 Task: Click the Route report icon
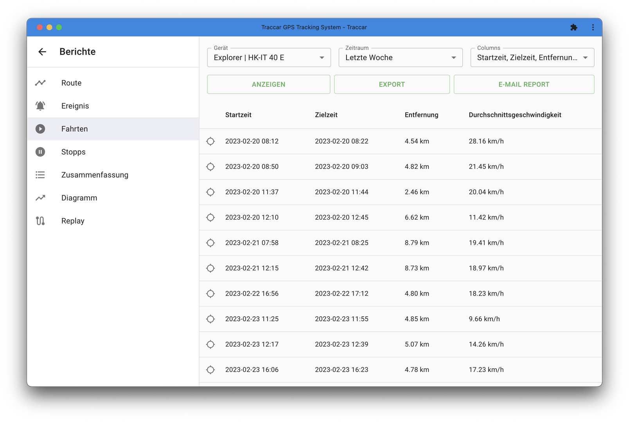(40, 83)
